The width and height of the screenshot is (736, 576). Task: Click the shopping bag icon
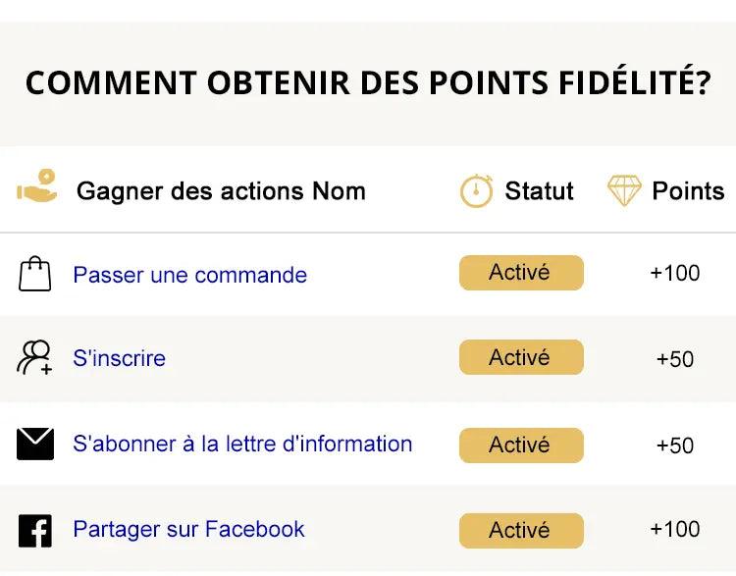pyautogui.click(x=35, y=274)
